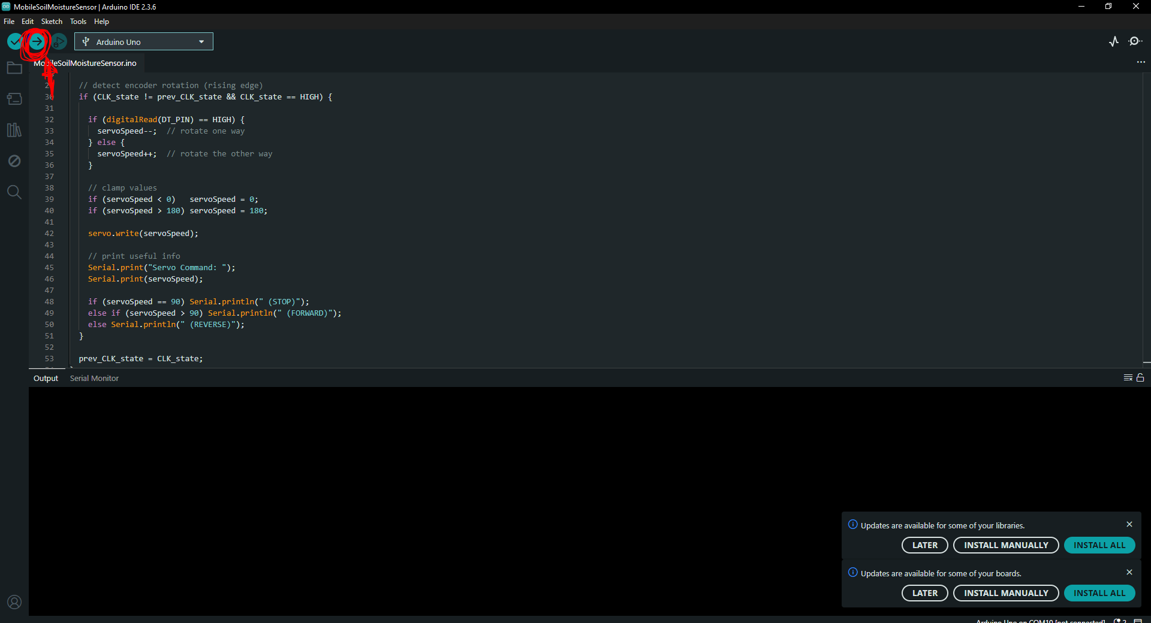The width and height of the screenshot is (1151, 623).
Task: Open the Serial Plotter
Action: coord(1114,41)
